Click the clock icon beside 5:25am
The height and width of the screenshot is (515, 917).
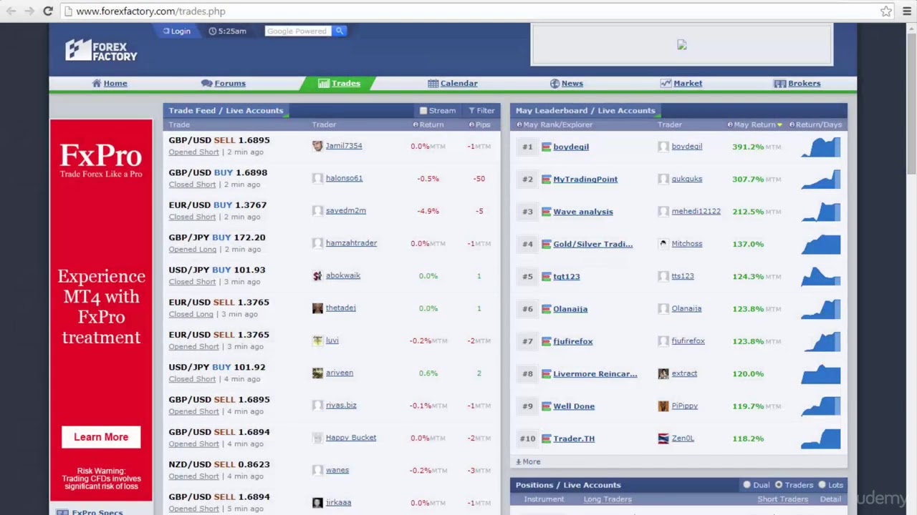click(212, 31)
